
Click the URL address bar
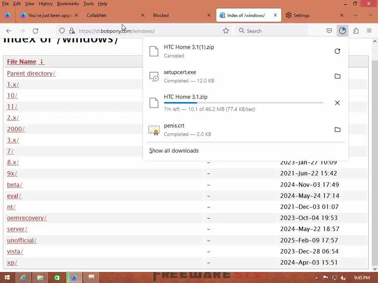click(x=145, y=31)
